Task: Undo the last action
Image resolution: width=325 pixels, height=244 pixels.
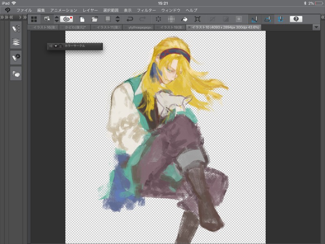Action: tap(130, 19)
